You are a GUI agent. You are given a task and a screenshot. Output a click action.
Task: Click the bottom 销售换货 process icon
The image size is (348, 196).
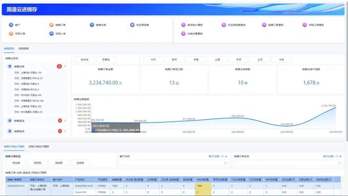tap(10, 131)
